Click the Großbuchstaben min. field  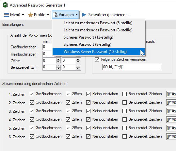(x=47, y=47)
